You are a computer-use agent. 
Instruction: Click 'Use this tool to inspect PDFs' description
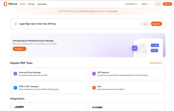[x=123, y=75]
